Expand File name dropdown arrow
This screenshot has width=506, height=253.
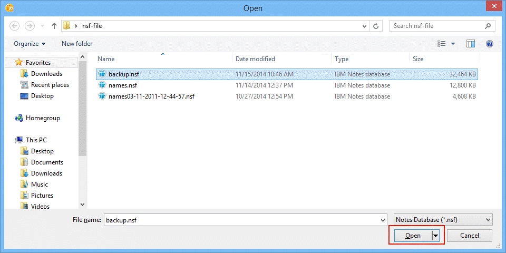pos(383,220)
